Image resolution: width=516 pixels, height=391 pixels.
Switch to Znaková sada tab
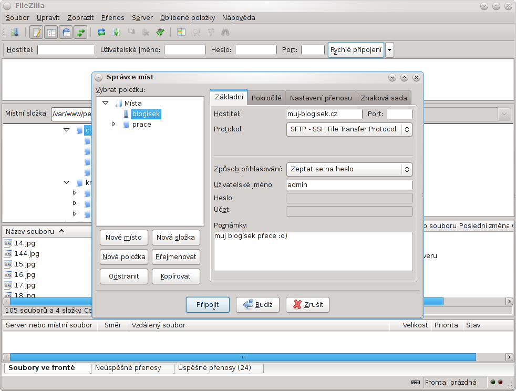click(x=384, y=98)
